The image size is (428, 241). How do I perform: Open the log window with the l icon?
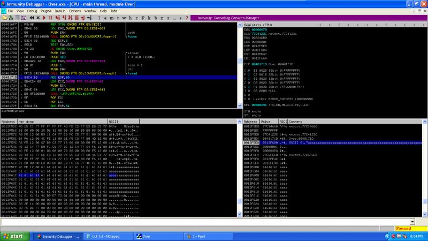(99, 18)
